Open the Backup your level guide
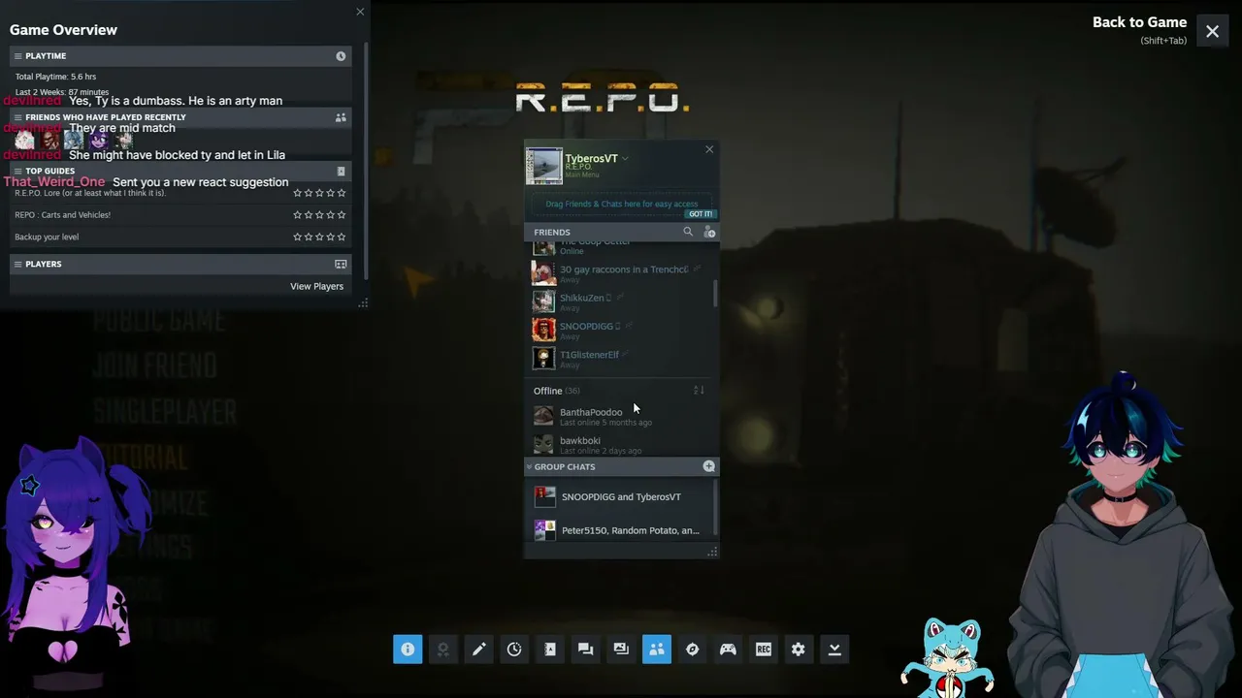Image resolution: width=1242 pixels, height=698 pixels. coord(47,237)
